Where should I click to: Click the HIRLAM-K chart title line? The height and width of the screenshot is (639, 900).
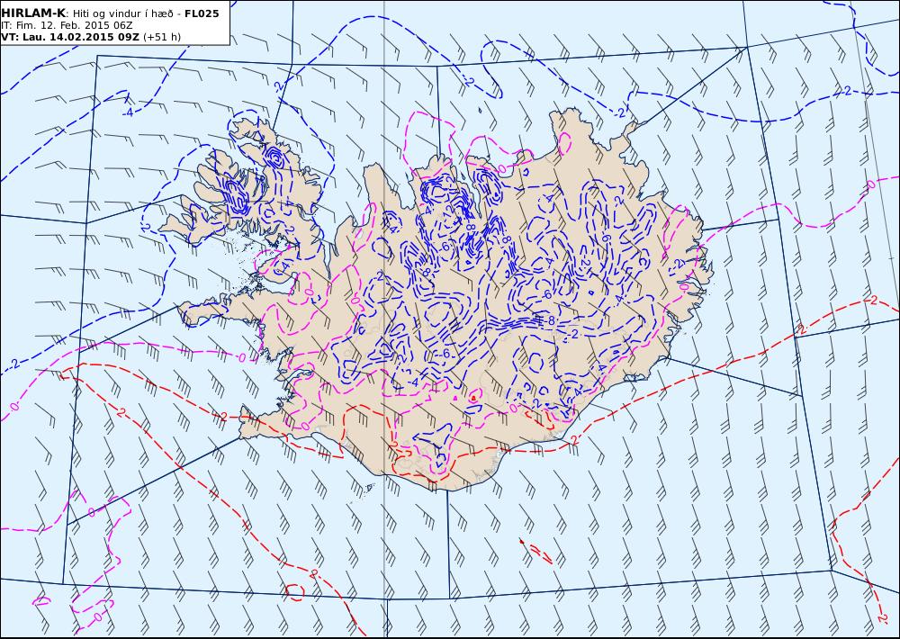[x=110, y=13]
